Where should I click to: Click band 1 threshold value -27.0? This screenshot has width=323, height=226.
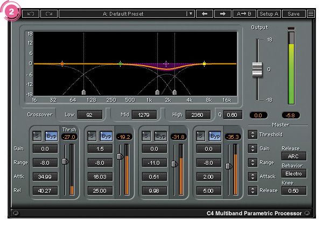[x=69, y=137]
